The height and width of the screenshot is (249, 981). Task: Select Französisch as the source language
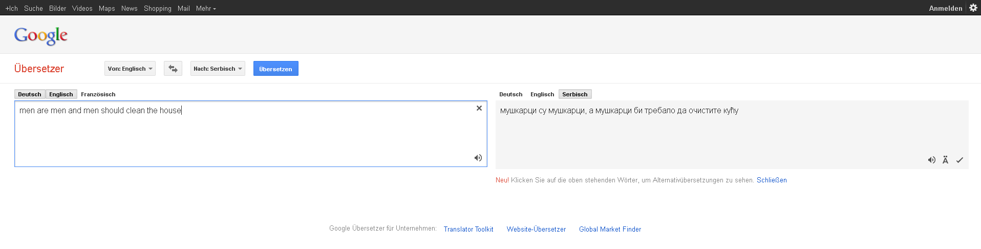98,94
